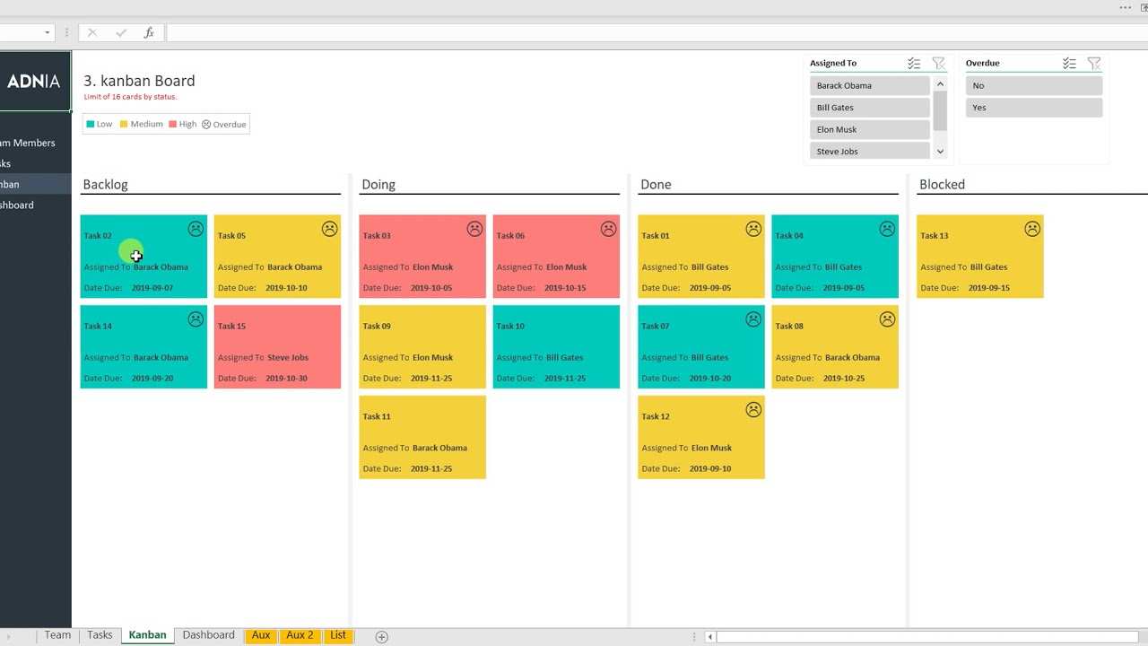Screen dimensions: 1148x646
Task: Open the Name Box dropdown arrow
Action: 48,32
